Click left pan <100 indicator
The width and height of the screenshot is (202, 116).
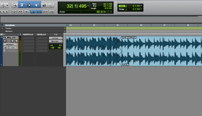point(52,48)
